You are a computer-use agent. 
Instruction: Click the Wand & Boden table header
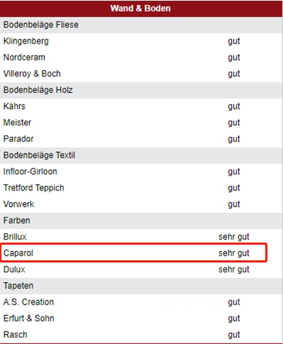click(141, 9)
